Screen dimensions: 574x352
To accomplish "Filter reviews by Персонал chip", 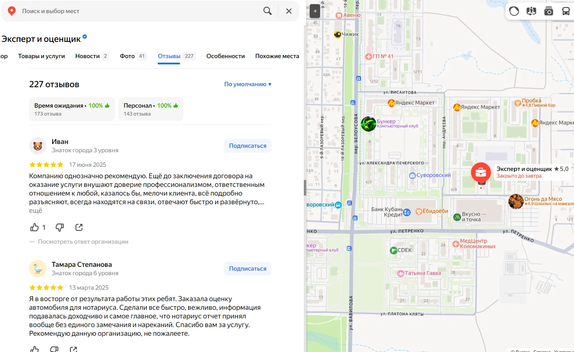I will pyautogui.click(x=151, y=109).
